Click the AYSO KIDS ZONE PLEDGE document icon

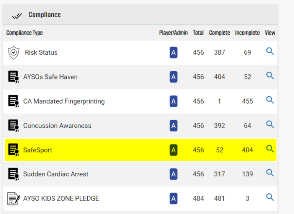pos(13,198)
